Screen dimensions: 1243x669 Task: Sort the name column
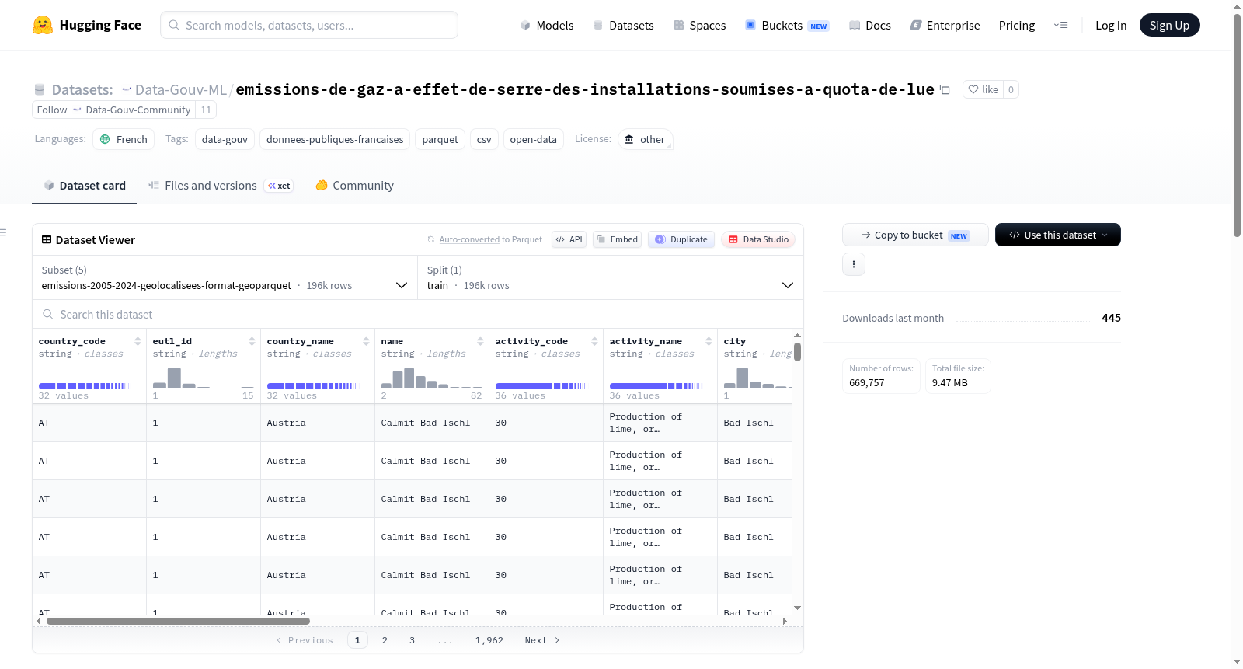click(480, 341)
